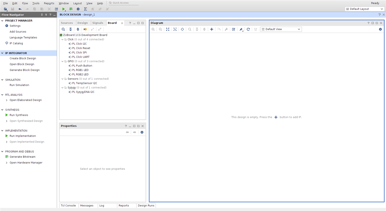Click Run Synthesis in Flow Navigator

coord(19,115)
